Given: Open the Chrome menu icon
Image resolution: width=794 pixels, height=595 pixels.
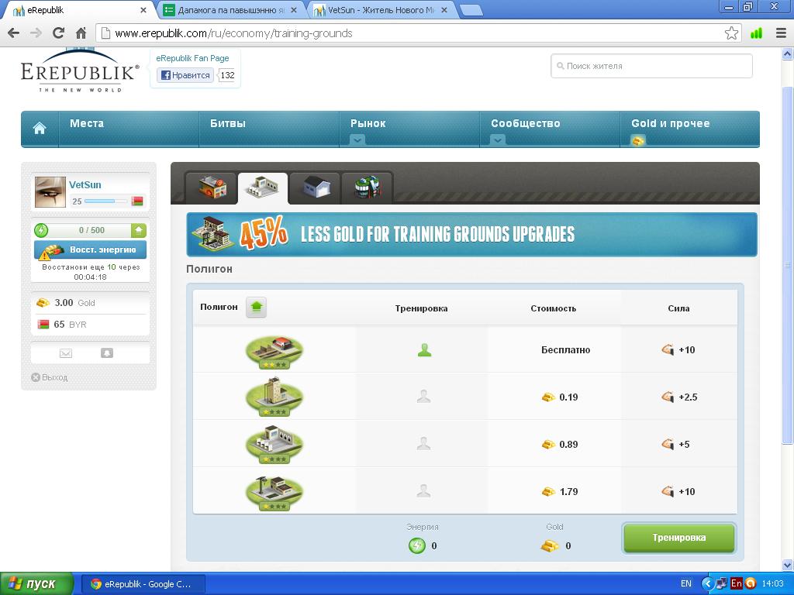Looking at the screenshot, I should coord(782,33).
